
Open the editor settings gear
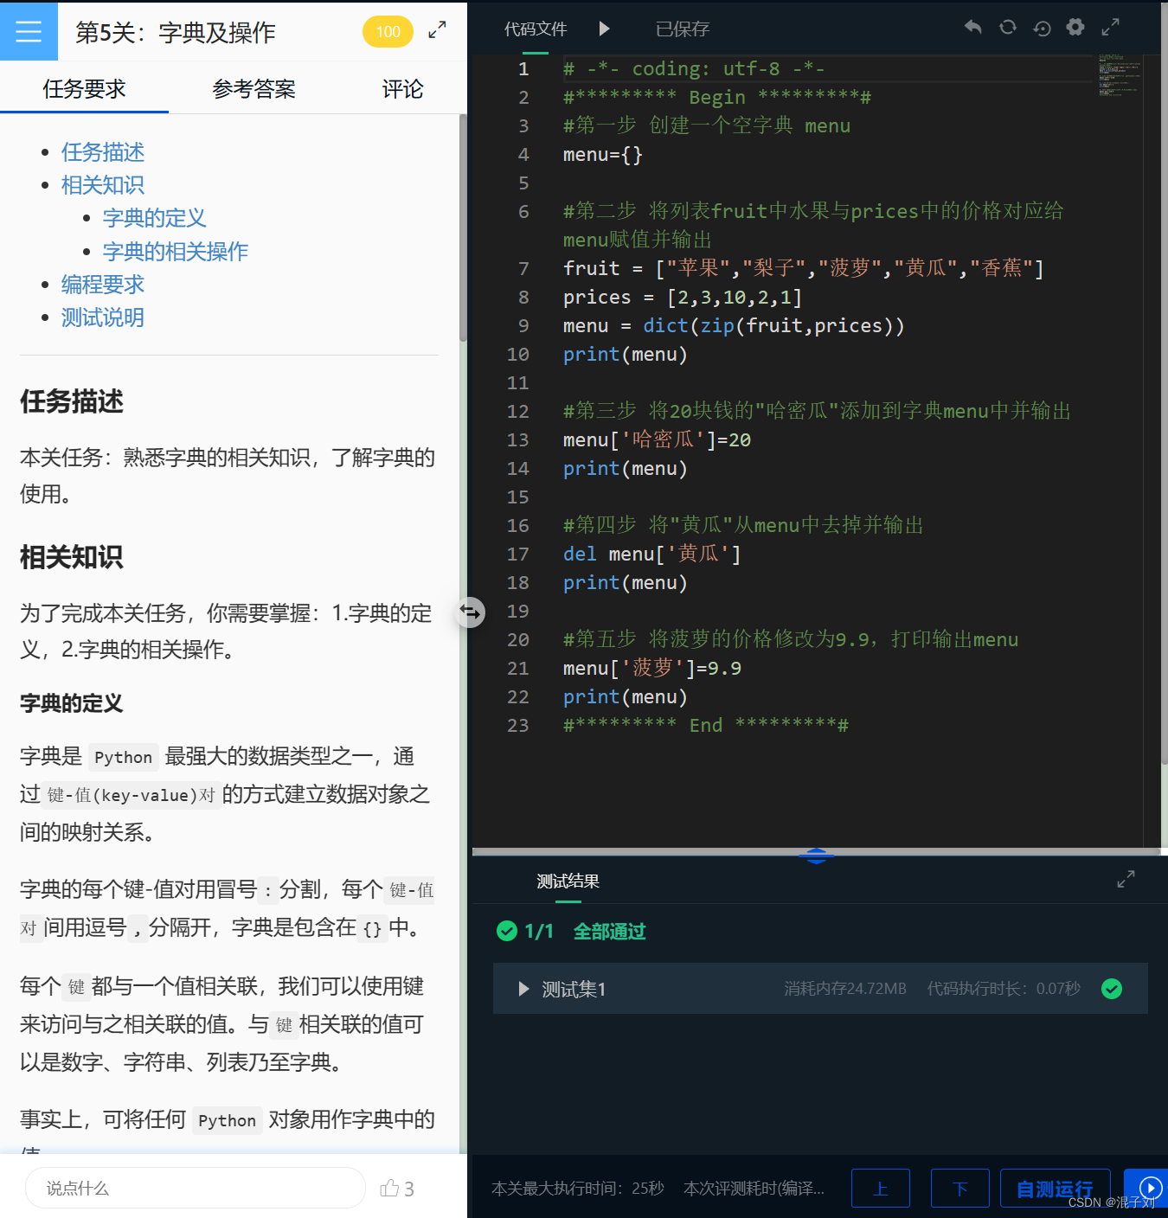1075,27
